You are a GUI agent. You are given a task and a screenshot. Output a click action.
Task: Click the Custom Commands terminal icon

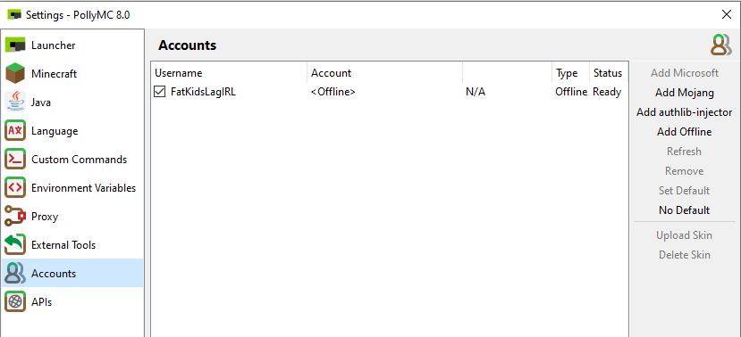click(14, 160)
